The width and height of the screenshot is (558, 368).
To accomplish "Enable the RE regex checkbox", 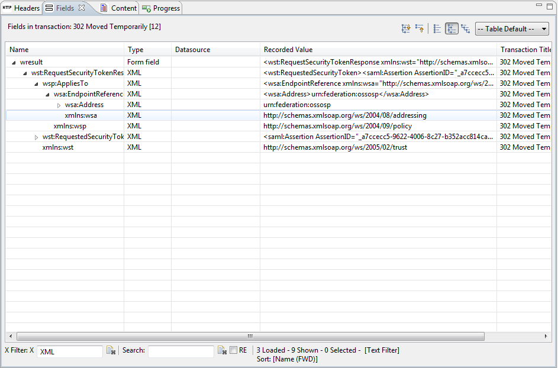I will [234, 350].
